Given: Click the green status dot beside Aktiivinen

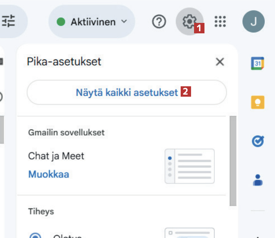Looking at the screenshot, I should (61, 22).
